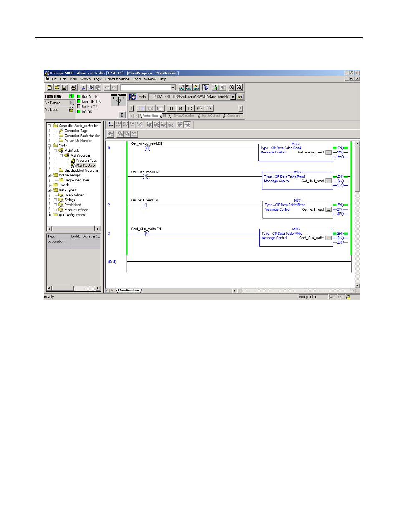Select the MainRoutine tree item
Viewport: 398px width, 515px height.
86,166
